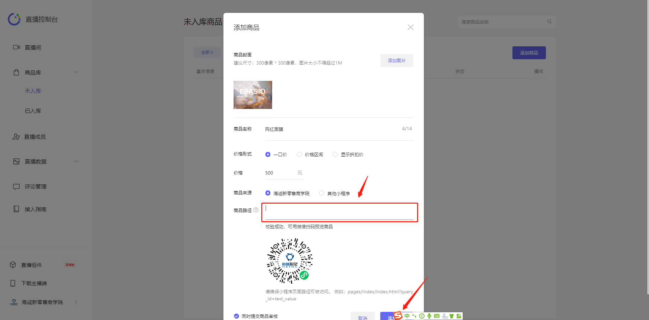The height and width of the screenshot is (320, 649).
Task: Click the 直播控制台 logo icon
Action: tap(14, 19)
